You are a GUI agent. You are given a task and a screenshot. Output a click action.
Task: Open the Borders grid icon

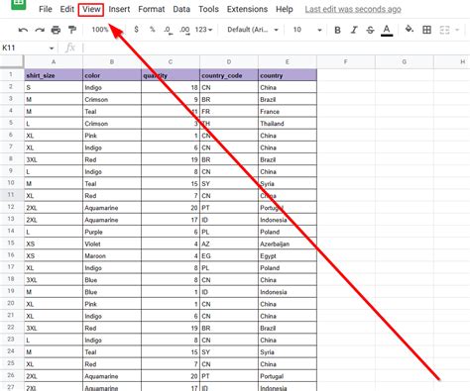coord(426,30)
